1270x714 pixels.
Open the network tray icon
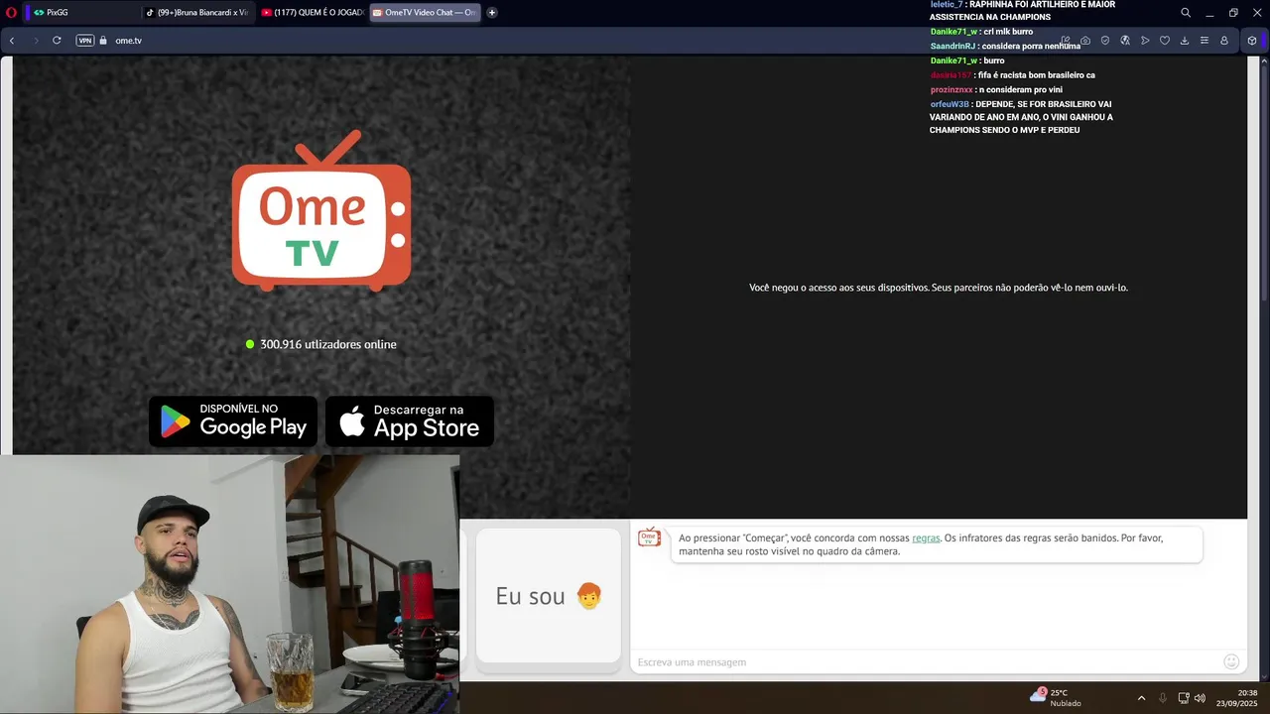(x=1184, y=698)
